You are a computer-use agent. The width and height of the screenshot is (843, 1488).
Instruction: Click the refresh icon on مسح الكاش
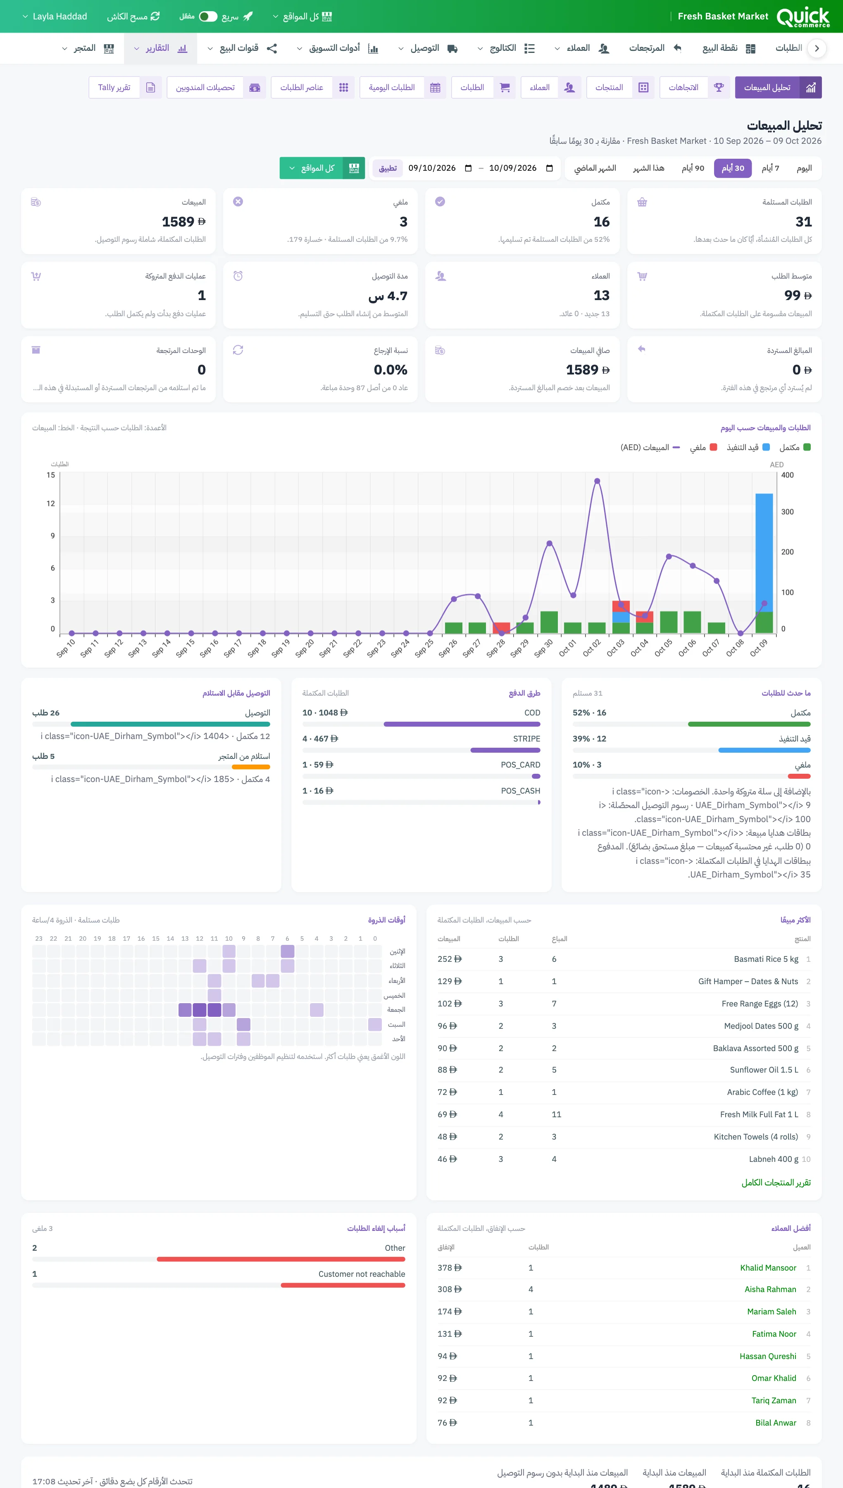tap(155, 16)
